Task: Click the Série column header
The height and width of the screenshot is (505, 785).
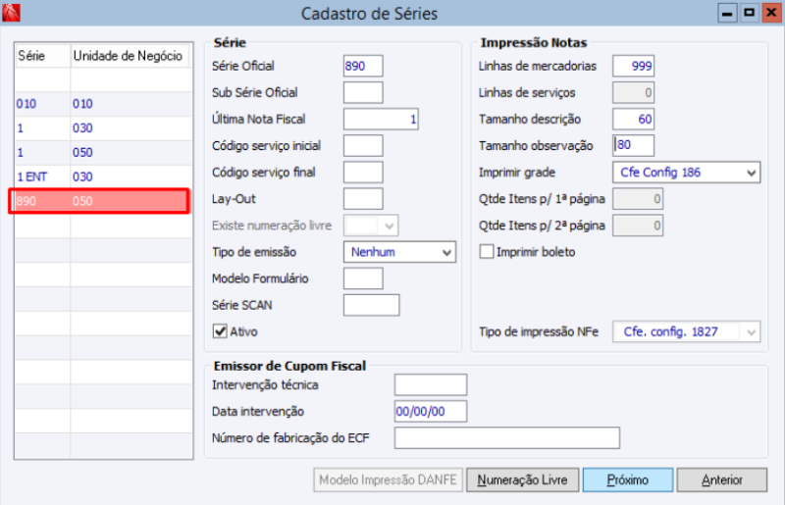Action: click(x=42, y=56)
